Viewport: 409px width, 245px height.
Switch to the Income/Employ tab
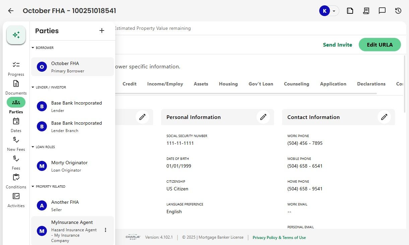point(165,84)
